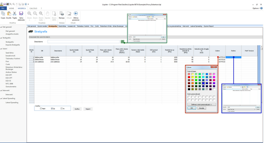Image resolution: width=264 pixels, height=143 pixels.
Task: Click the Salva elaborato ribbon icon
Action: pos(21,14)
